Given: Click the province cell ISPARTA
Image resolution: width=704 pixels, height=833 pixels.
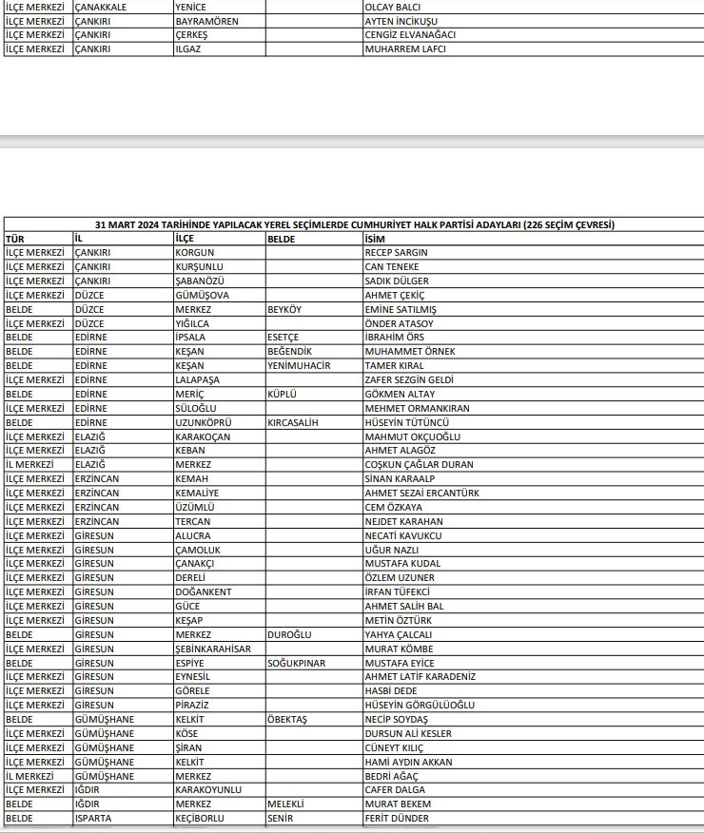Looking at the screenshot, I should tap(93, 819).
